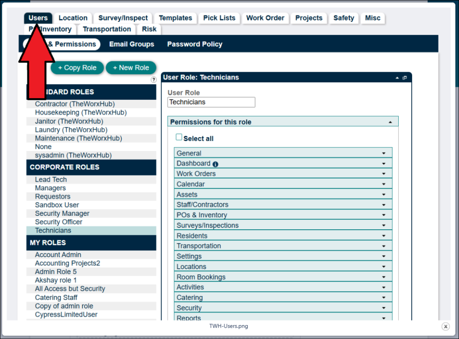The width and height of the screenshot is (459, 339).
Task: Expand the General permissions section
Action: (x=384, y=154)
